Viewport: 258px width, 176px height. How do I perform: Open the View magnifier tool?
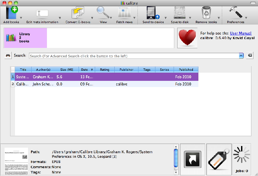pos(103,12)
